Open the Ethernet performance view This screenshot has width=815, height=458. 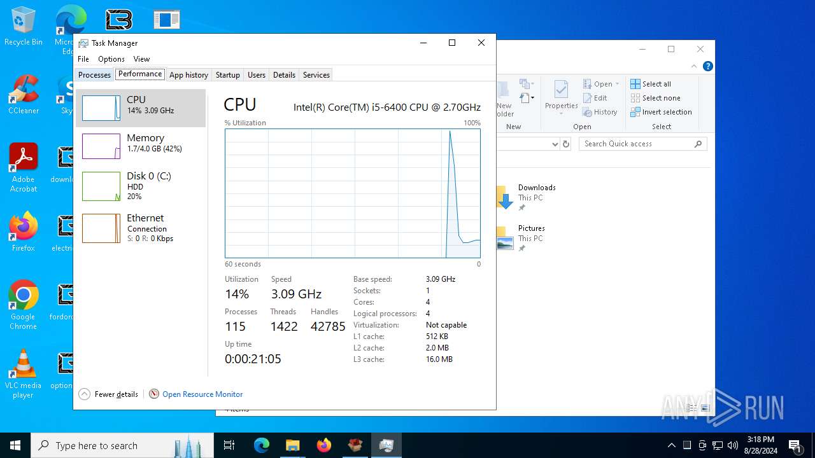(x=141, y=228)
